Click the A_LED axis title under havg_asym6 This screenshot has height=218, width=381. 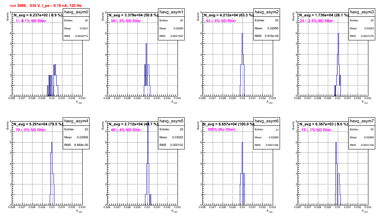[x=270, y=211]
